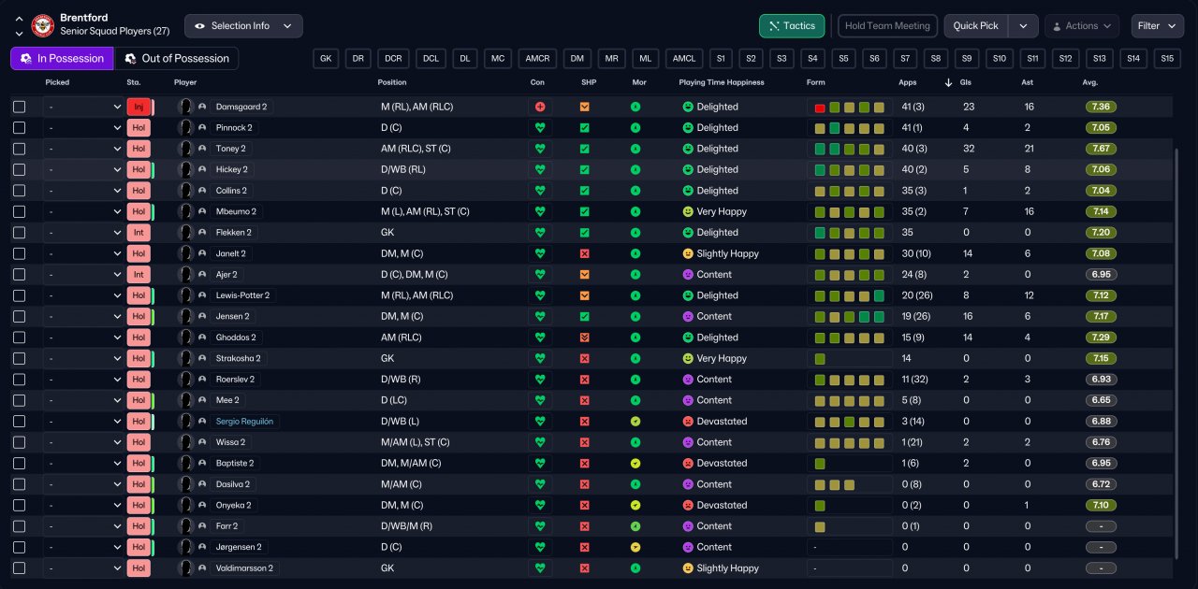Click Flekken's green heart condition icon

click(540, 233)
